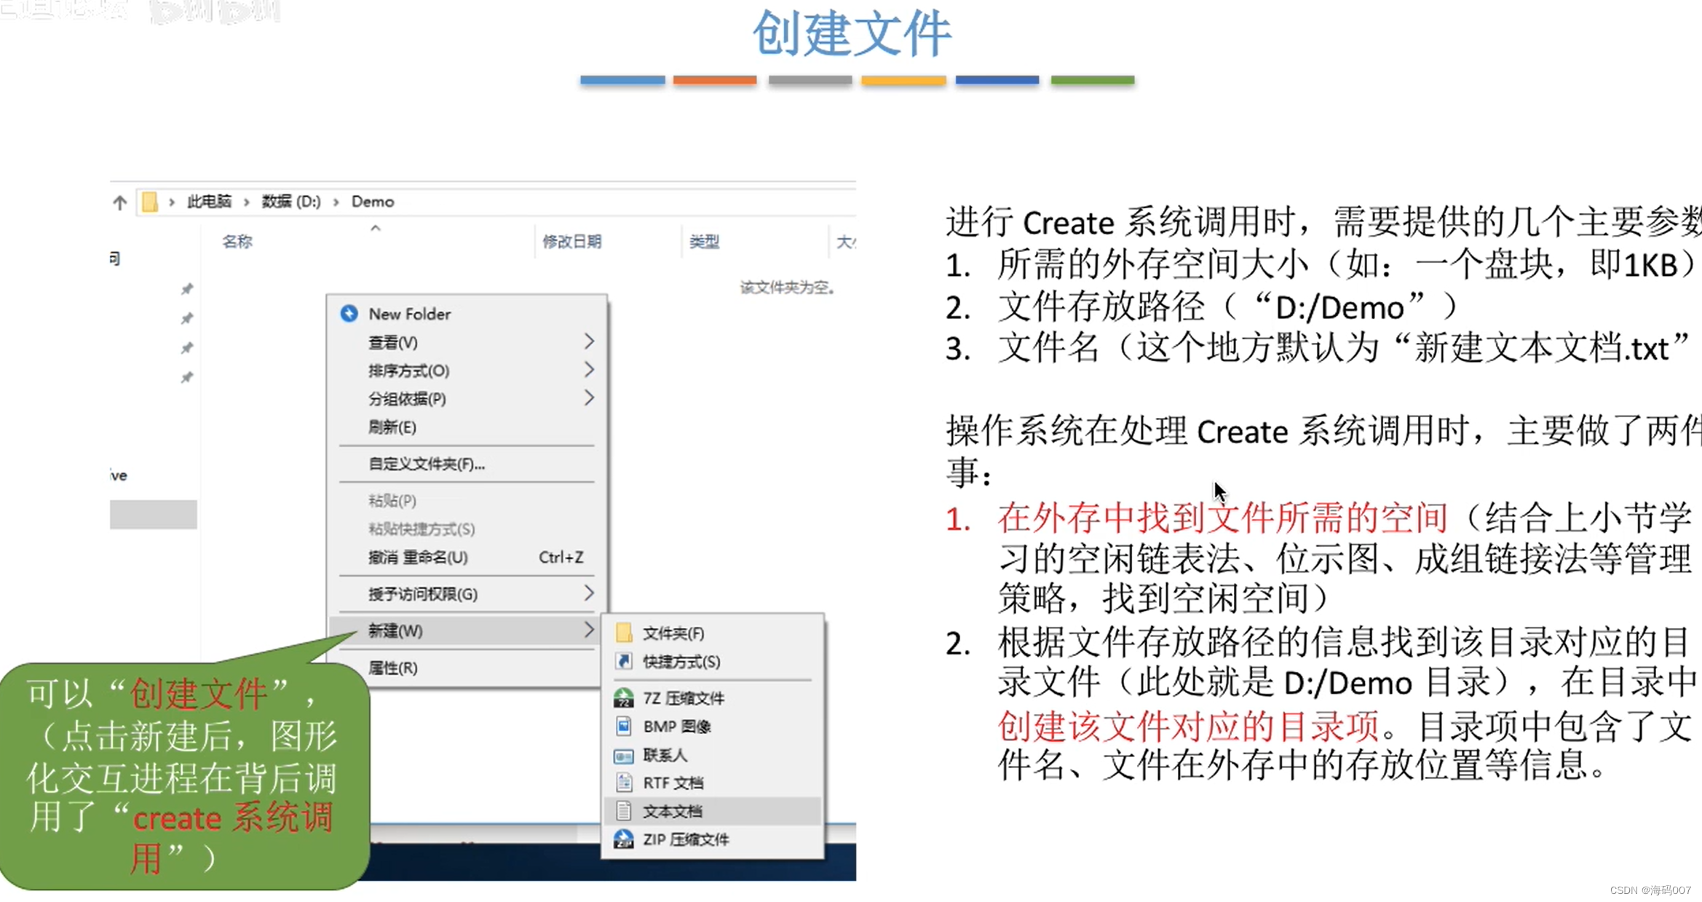Click the breadcrumb chevron before 数据 (D:)
Image resolution: width=1702 pixels, height=902 pixels.
(247, 202)
